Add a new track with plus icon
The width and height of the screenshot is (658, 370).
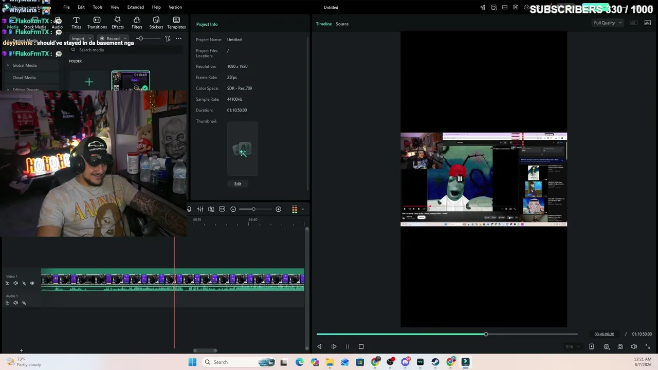[x=21, y=350]
